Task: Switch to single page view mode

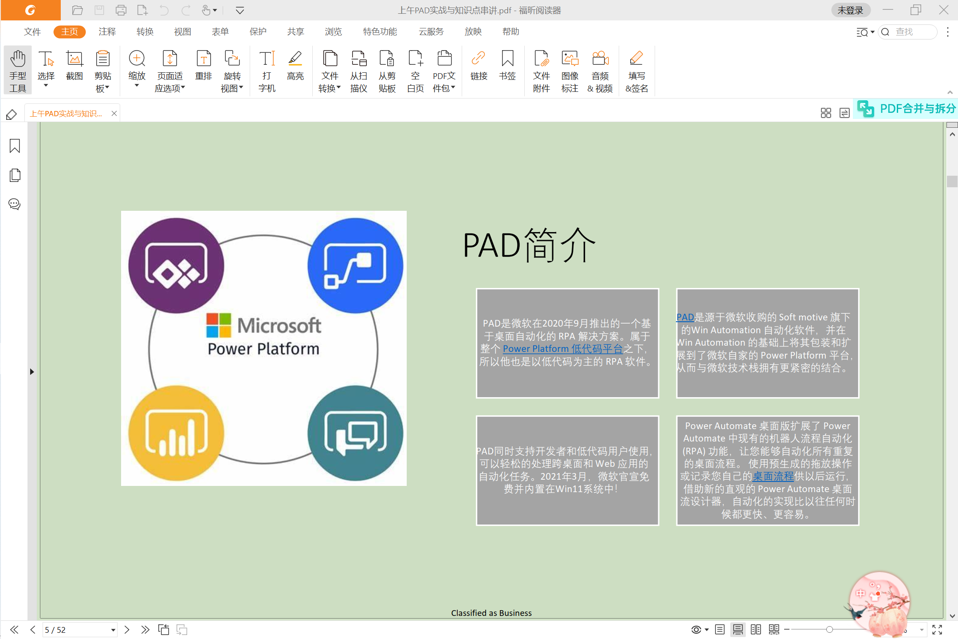Action: pyautogui.click(x=720, y=629)
